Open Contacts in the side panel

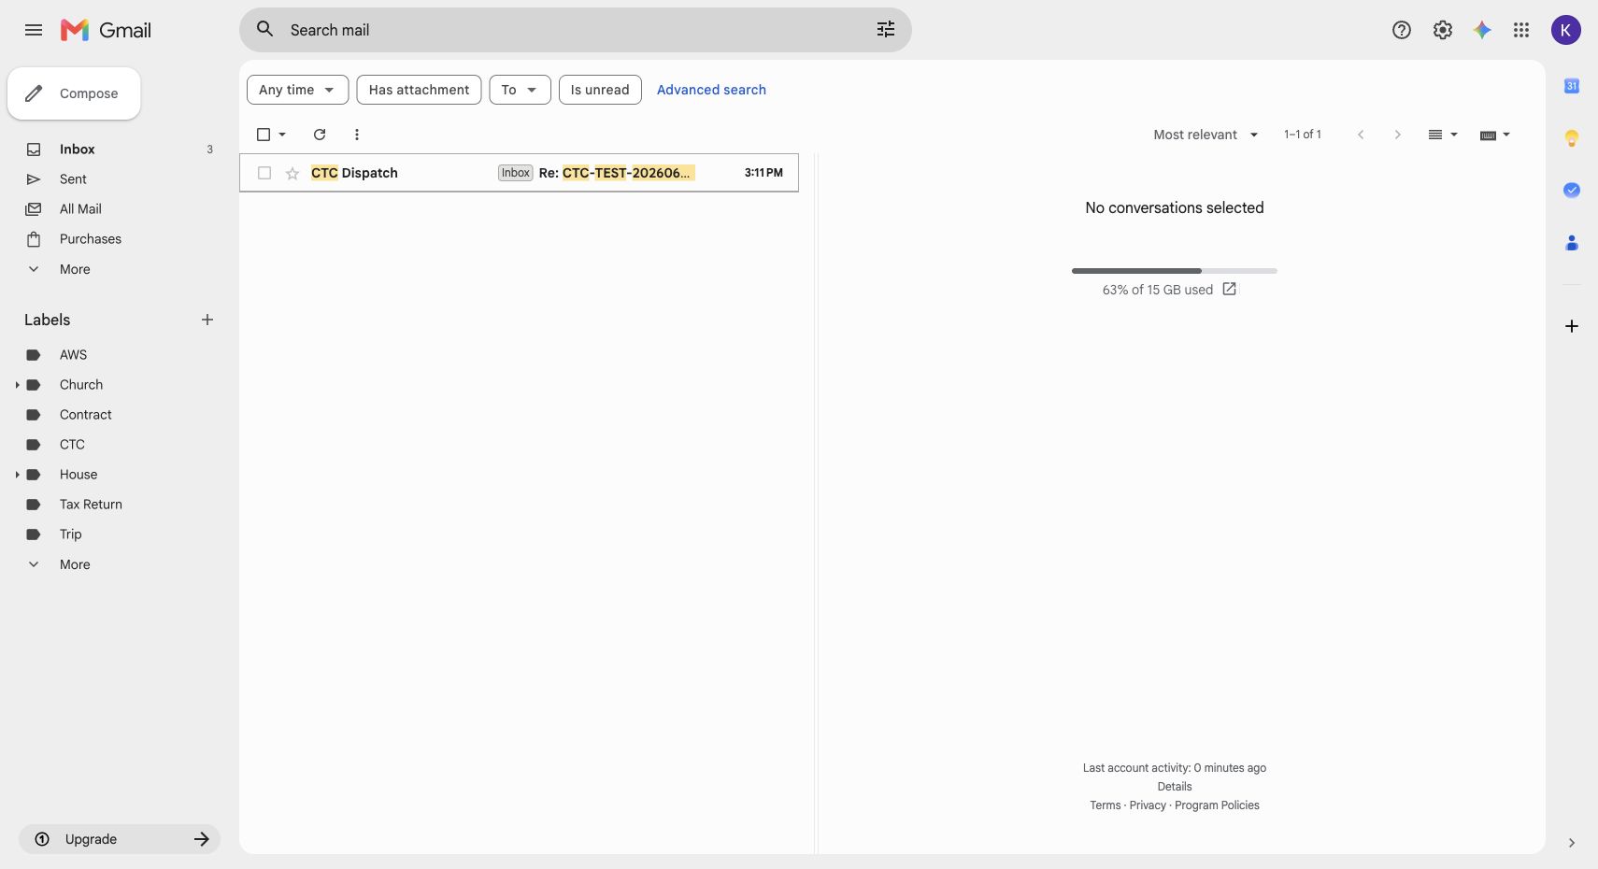(x=1572, y=243)
